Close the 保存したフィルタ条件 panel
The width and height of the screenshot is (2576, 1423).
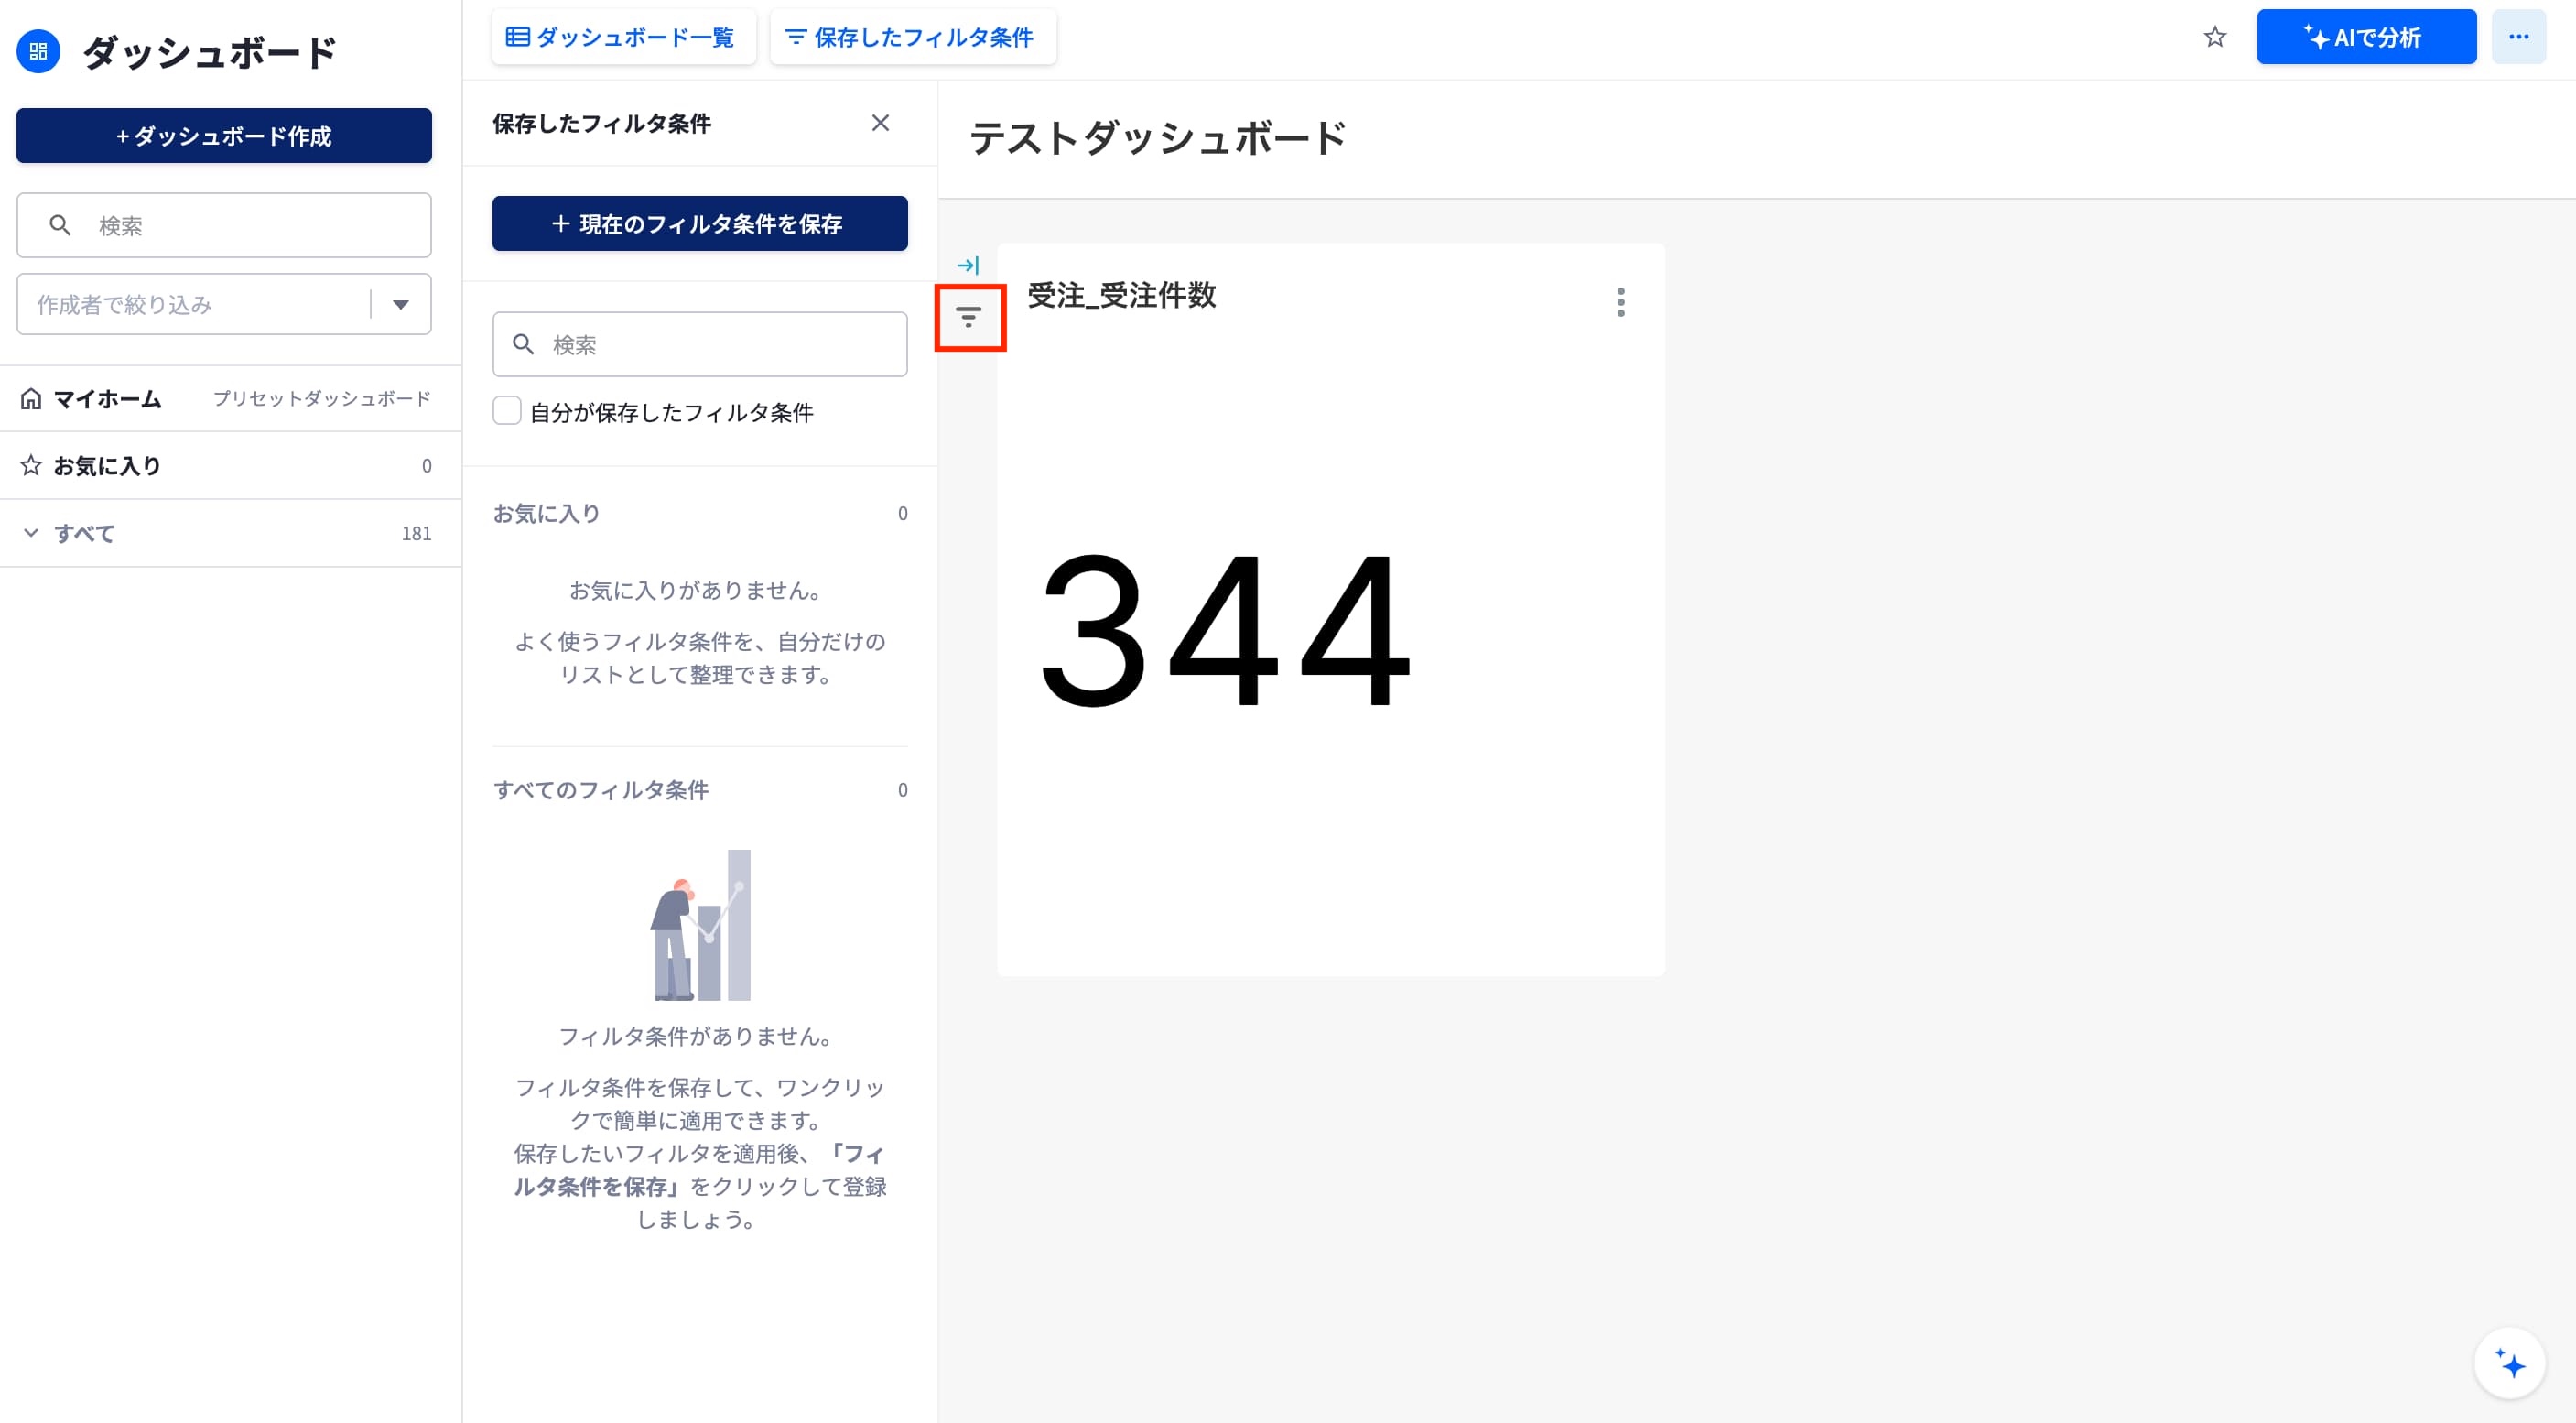tap(880, 123)
